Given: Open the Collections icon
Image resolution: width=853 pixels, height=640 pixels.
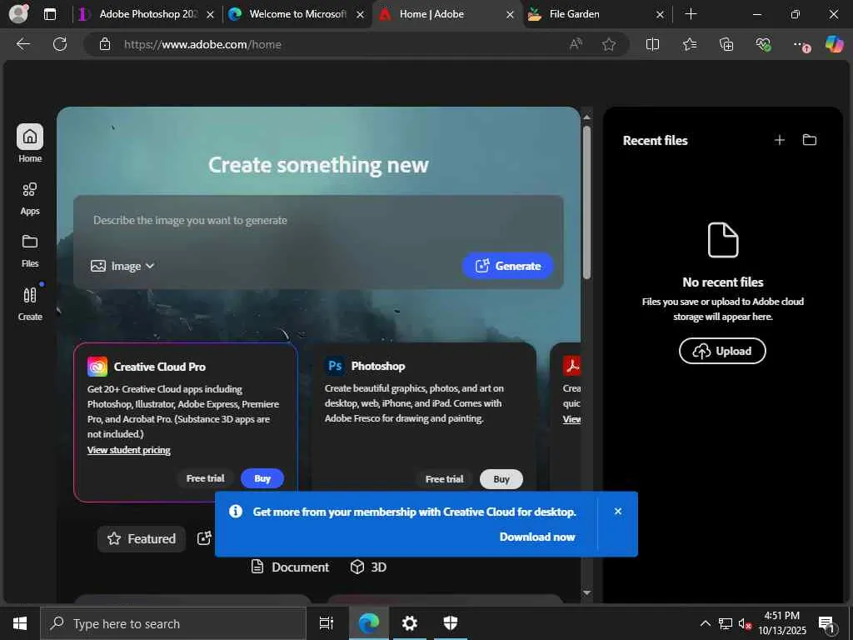Looking at the screenshot, I should click(x=726, y=44).
